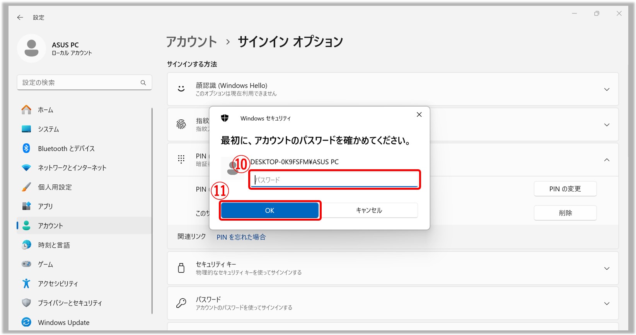
Task: Click DESKTOP-0K9FSFM¥ASUS PC account name
Action: click(x=295, y=162)
